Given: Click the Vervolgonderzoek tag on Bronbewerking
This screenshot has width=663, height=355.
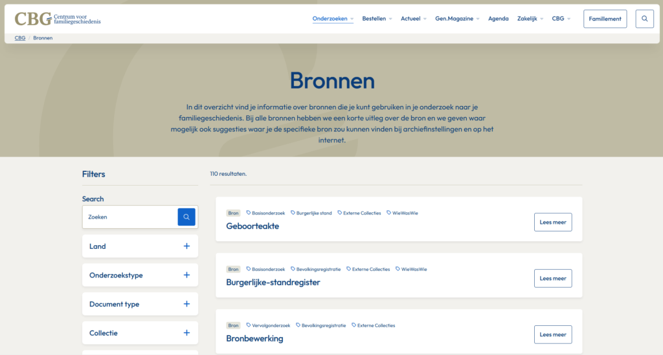Looking at the screenshot, I should coord(271,325).
